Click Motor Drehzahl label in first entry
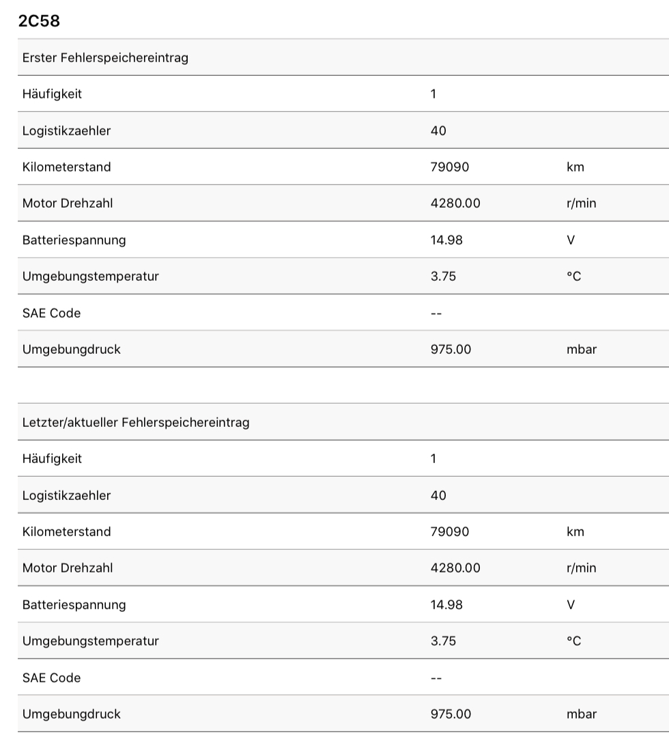 (68, 203)
